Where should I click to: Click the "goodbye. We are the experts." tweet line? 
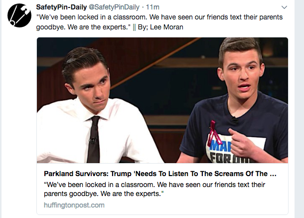tap(83, 27)
